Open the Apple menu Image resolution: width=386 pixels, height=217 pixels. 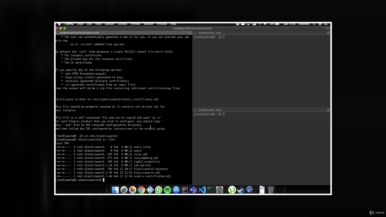tap(59, 24)
